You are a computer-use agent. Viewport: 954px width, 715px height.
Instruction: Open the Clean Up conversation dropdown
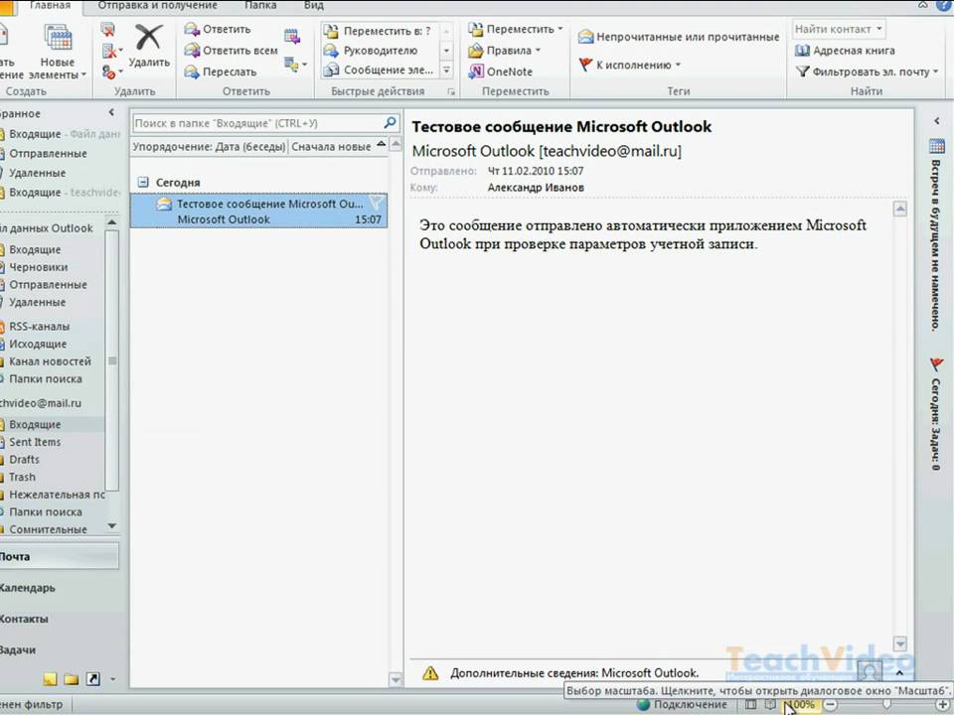(x=112, y=51)
